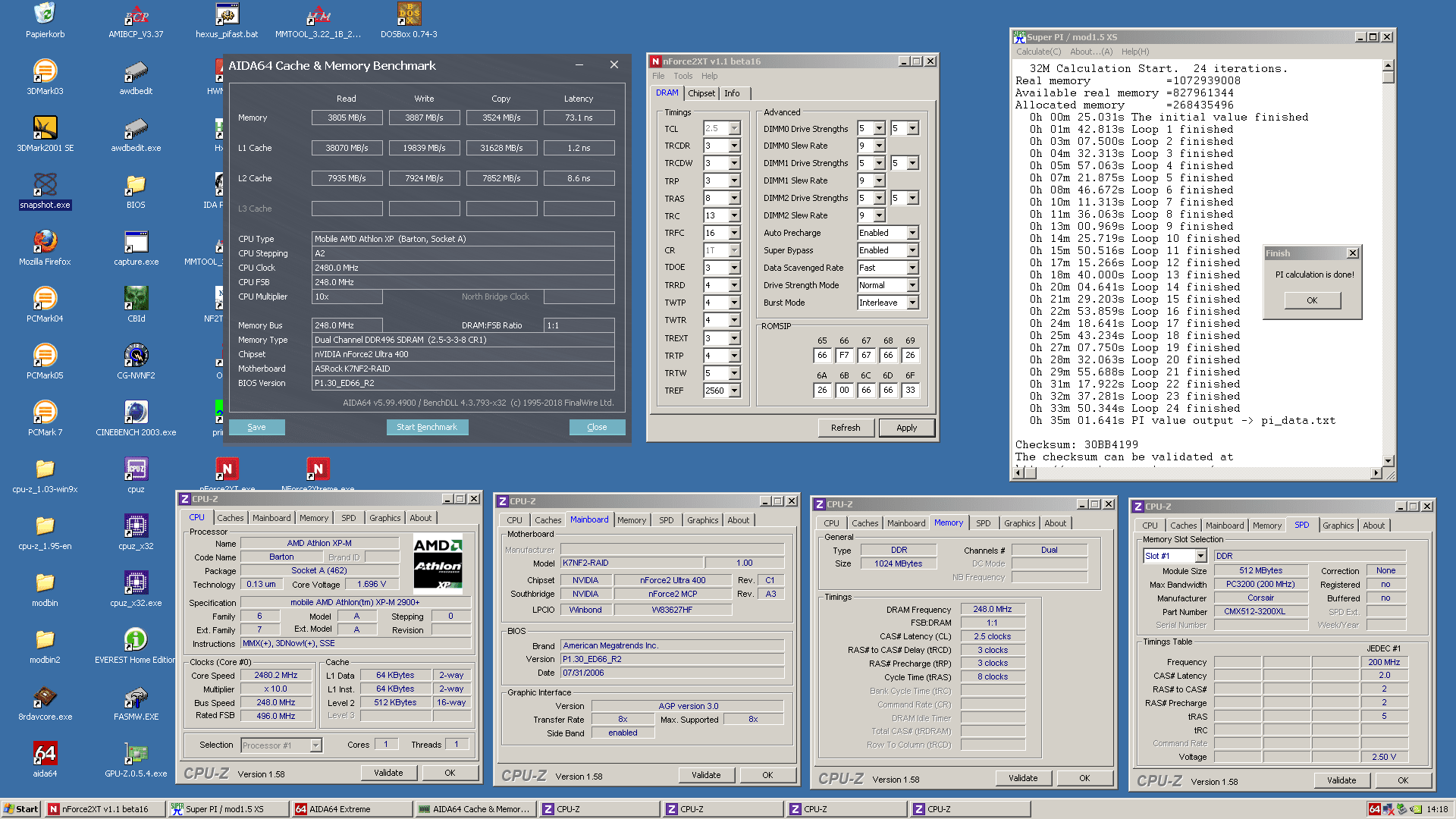Open the Drive Strength Mode dropdown
The width and height of the screenshot is (1456, 819).
click(912, 285)
